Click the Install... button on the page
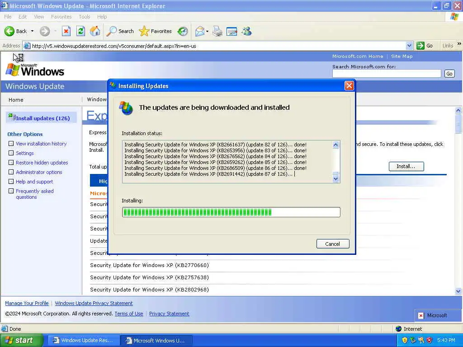 point(406,166)
